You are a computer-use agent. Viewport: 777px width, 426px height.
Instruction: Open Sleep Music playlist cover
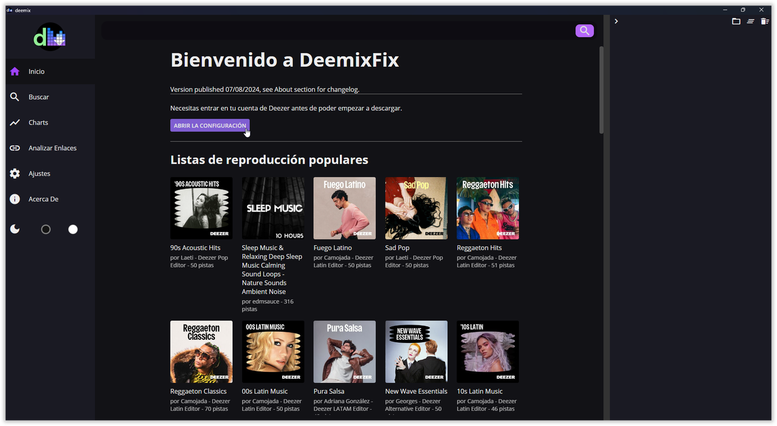pos(273,208)
